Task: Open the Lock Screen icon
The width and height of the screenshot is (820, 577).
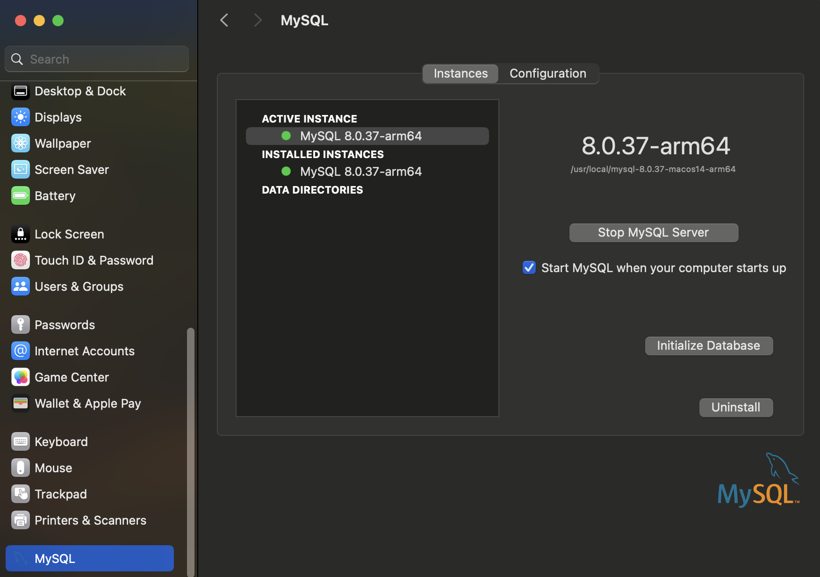Action: click(21, 234)
